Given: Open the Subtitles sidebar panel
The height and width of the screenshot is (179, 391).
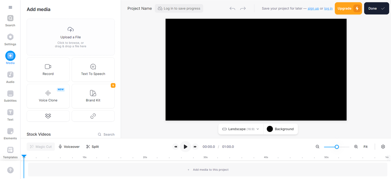Looking at the screenshot, I should point(10,96).
